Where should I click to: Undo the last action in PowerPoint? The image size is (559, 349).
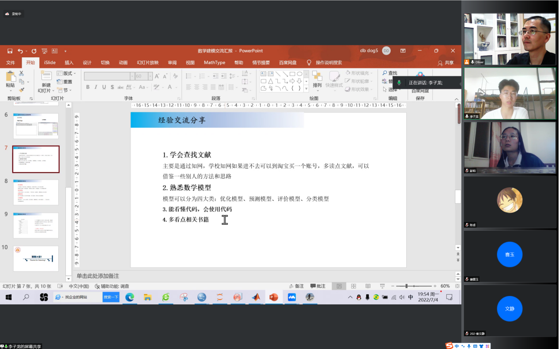coord(20,51)
